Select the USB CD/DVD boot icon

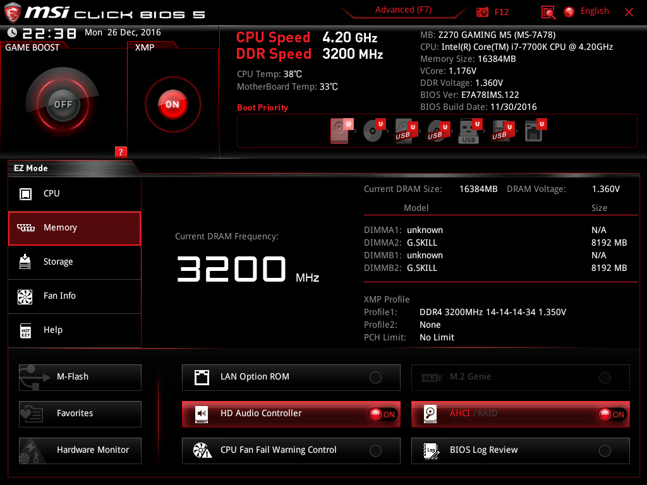pyautogui.click(x=438, y=131)
